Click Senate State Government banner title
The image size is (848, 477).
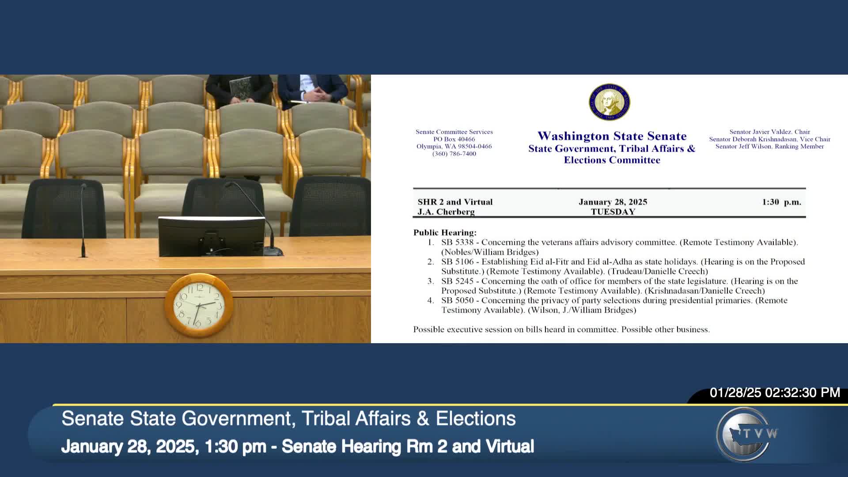click(x=288, y=419)
